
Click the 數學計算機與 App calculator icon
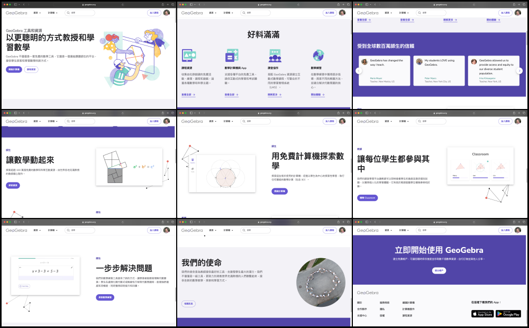(x=232, y=56)
